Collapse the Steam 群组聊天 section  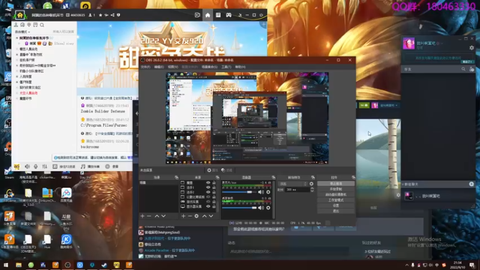[403, 184]
